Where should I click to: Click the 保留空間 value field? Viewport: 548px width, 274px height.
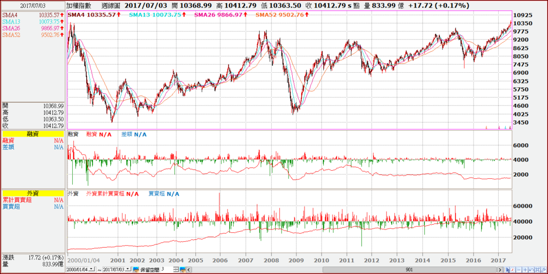pos(166,270)
